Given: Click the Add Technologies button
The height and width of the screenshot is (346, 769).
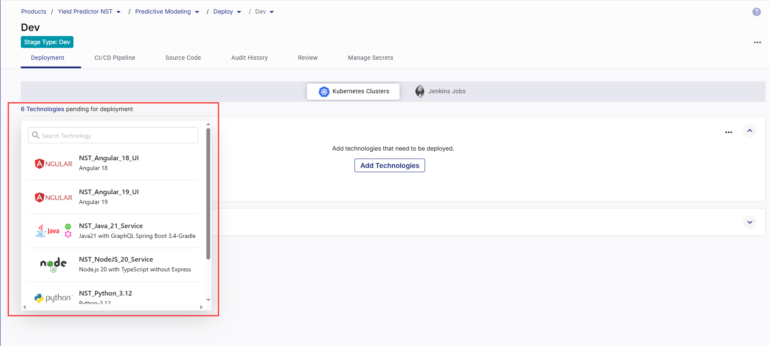Looking at the screenshot, I should [389, 165].
